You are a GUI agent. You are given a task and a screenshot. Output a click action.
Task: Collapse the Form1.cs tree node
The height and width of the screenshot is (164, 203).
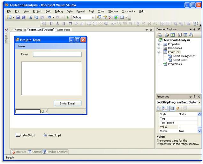[x=159, y=52]
